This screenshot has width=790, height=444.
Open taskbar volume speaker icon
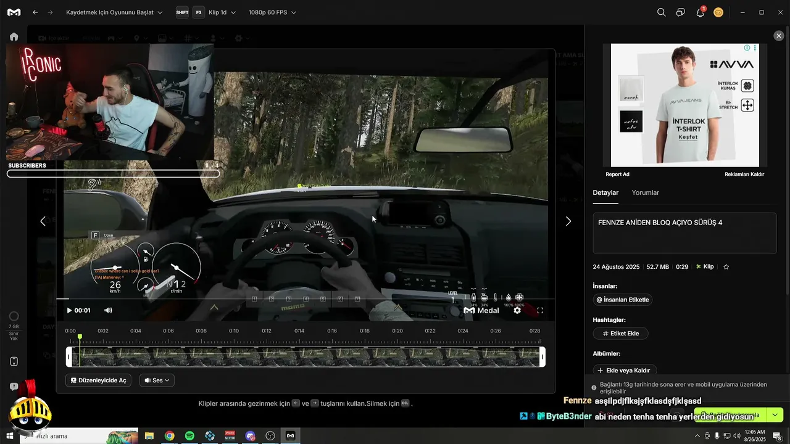click(x=736, y=436)
